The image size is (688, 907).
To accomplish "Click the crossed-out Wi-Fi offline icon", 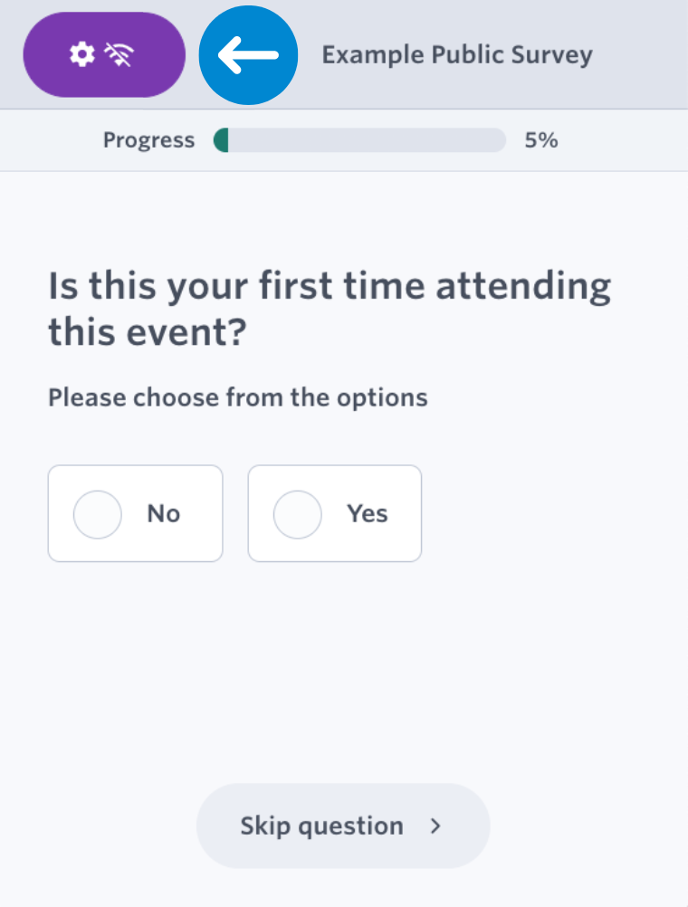I will coord(119,55).
